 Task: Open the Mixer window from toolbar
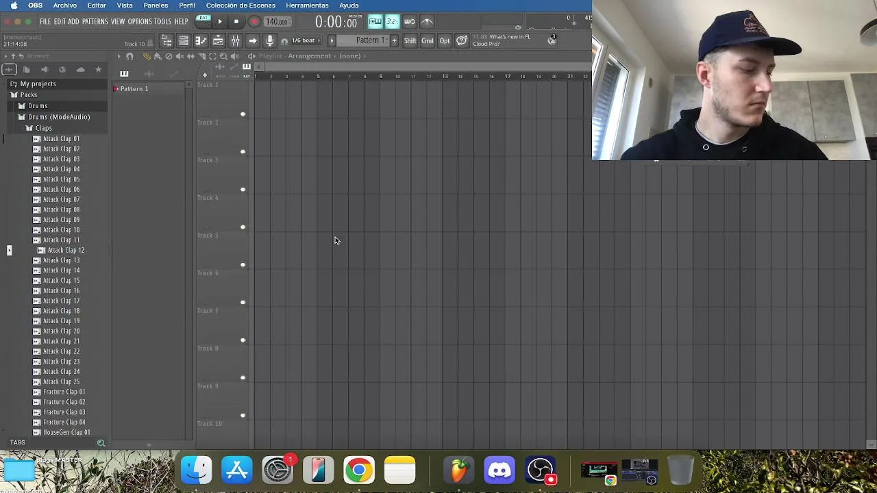point(235,41)
